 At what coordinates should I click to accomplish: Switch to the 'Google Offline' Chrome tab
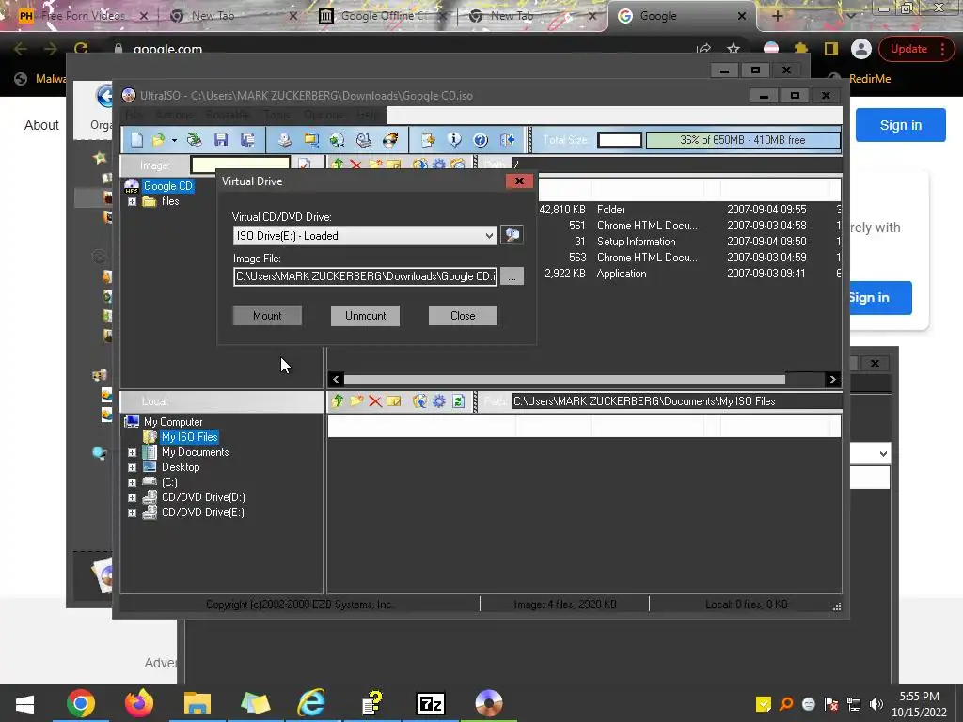point(384,16)
